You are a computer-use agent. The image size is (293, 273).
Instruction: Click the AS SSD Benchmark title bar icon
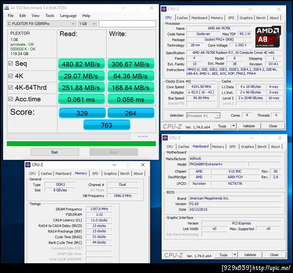pyautogui.click(x=6, y=8)
